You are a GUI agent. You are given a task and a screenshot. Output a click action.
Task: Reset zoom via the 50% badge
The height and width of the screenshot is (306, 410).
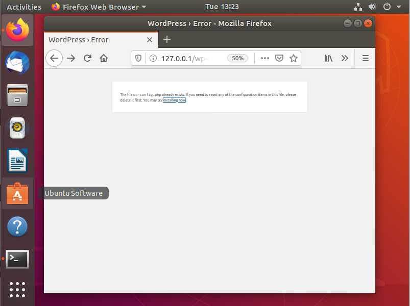(237, 58)
